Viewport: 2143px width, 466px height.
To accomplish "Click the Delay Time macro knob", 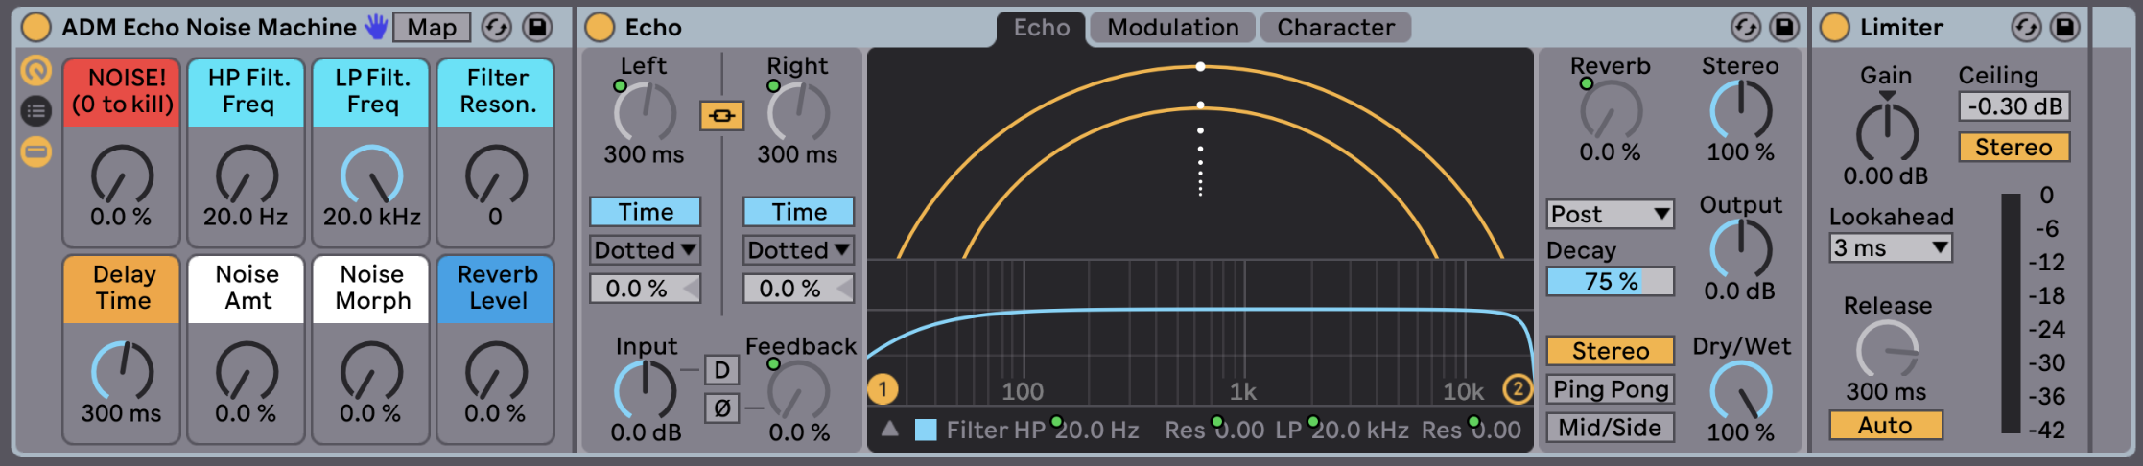I will point(122,372).
